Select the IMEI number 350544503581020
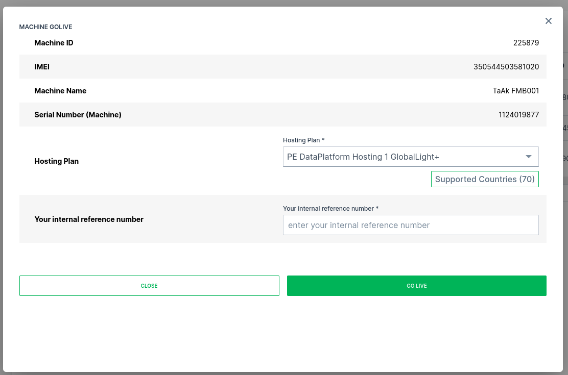The height and width of the screenshot is (375, 568). pyautogui.click(x=506, y=67)
